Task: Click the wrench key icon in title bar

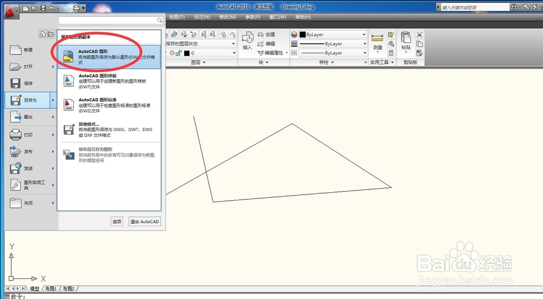Action: (526, 7)
